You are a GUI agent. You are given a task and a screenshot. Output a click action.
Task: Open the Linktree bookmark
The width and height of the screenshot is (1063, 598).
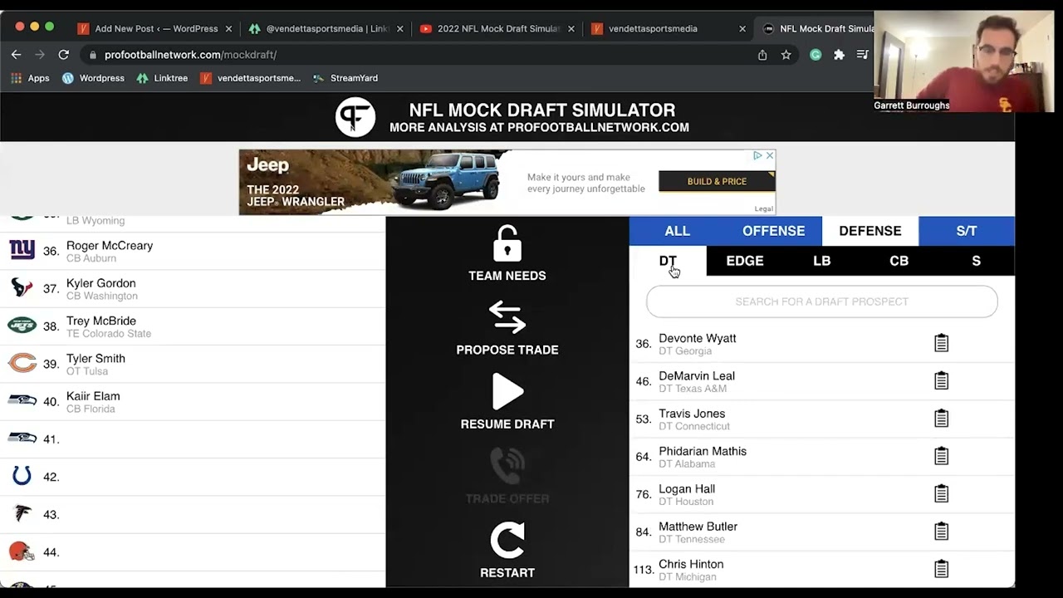click(x=162, y=78)
